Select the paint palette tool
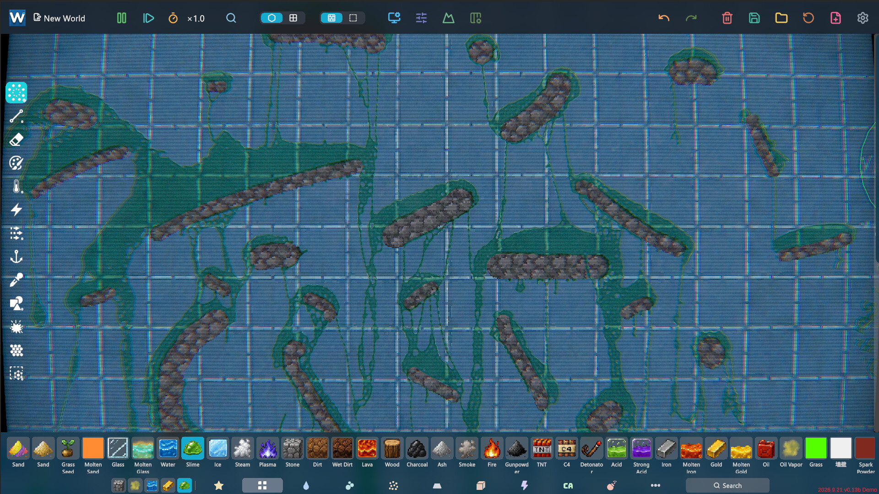Screen dimensions: 879x494 [x=16, y=163]
